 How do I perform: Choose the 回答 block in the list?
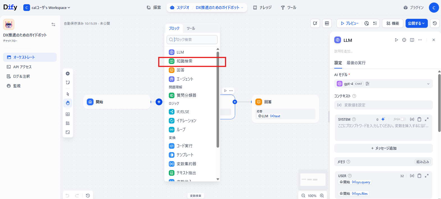pyautogui.click(x=192, y=70)
